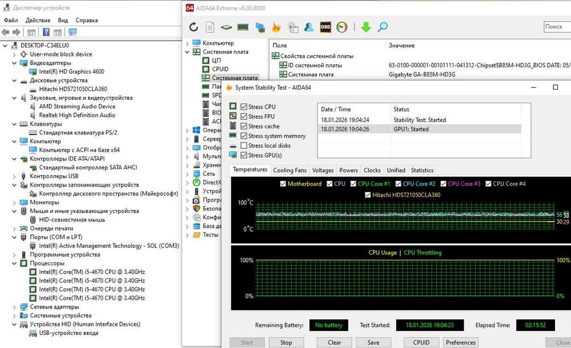This screenshot has width=571, height=348.
Task: Select Intel(R) HD Graphics 4600 device
Action: coord(71,71)
